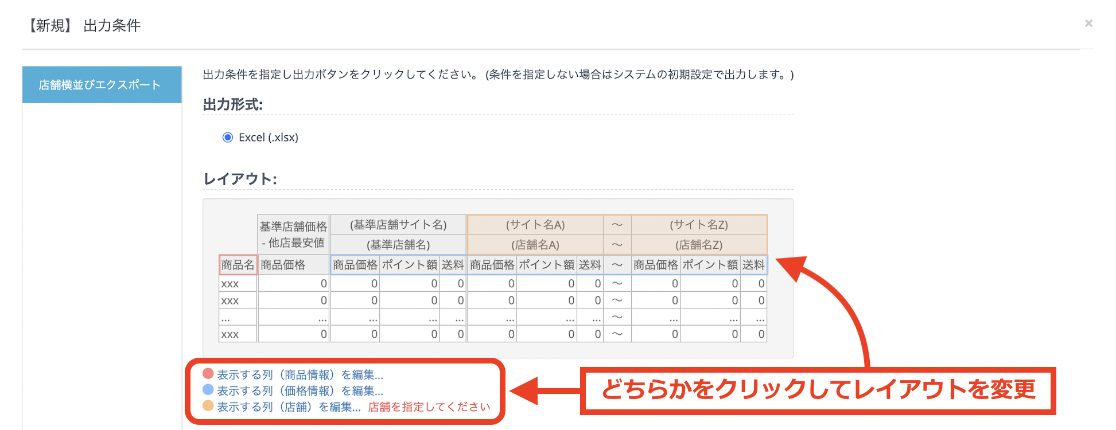Select the Excel (.xlsx) radio button
This screenshot has width=1116, height=430.
(x=228, y=138)
